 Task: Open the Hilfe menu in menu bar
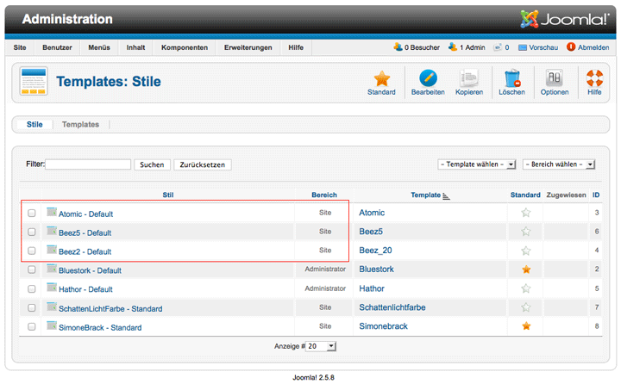coord(296,47)
